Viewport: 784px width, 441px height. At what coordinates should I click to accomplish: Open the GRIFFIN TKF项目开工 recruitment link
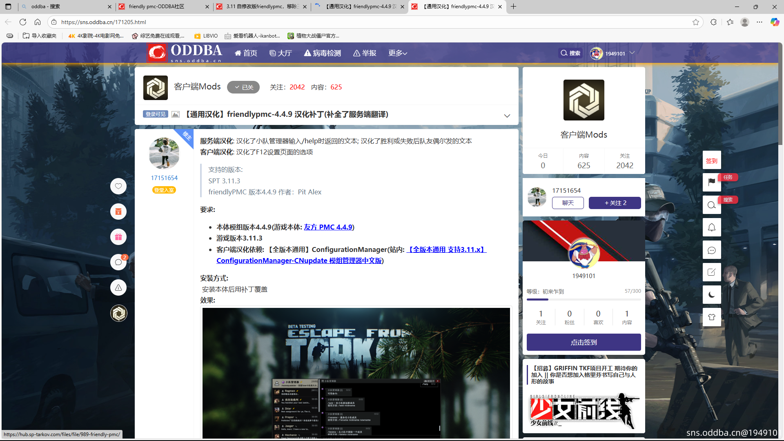tap(584, 374)
